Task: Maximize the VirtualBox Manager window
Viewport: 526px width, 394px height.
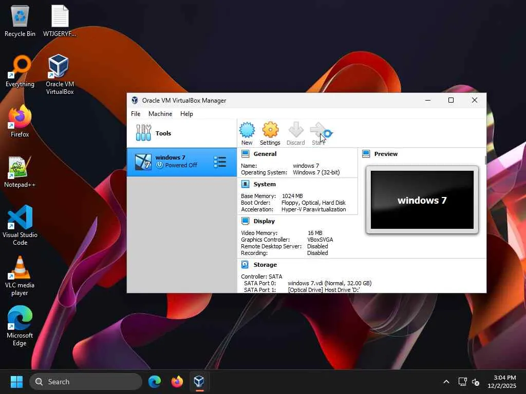Action: 451,100
